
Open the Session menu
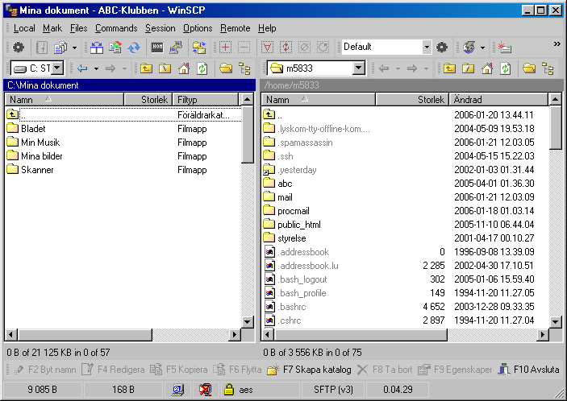click(161, 28)
